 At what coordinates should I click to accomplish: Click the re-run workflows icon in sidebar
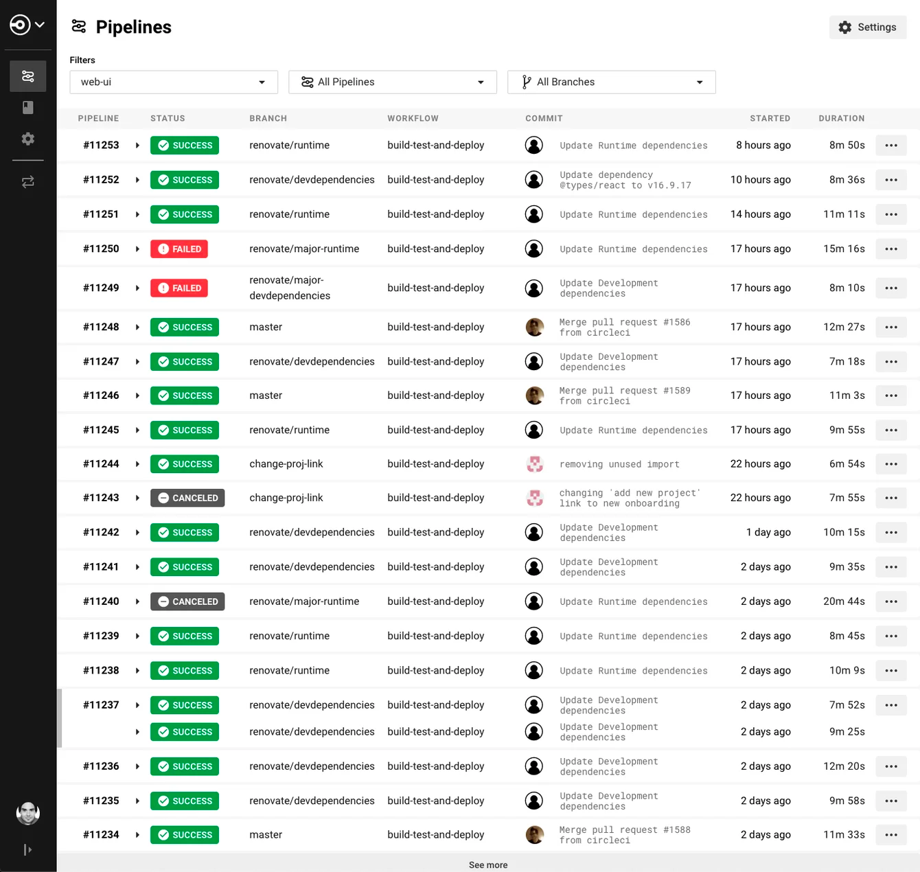click(x=27, y=181)
